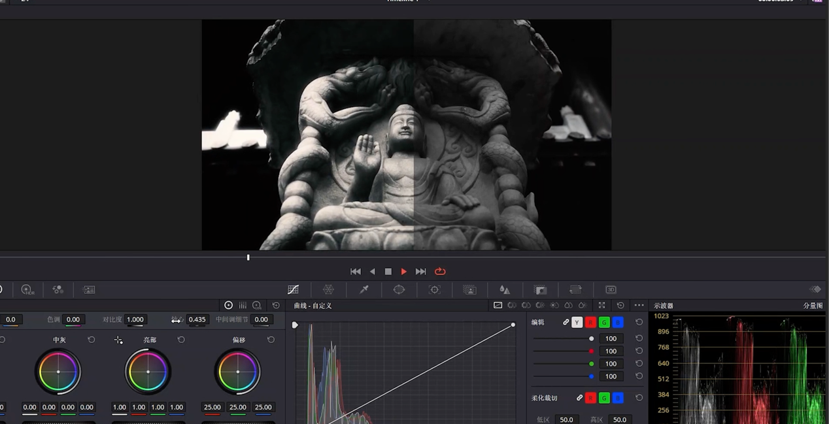
Task: Play the clip in reverse
Action: [x=373, y=271]
